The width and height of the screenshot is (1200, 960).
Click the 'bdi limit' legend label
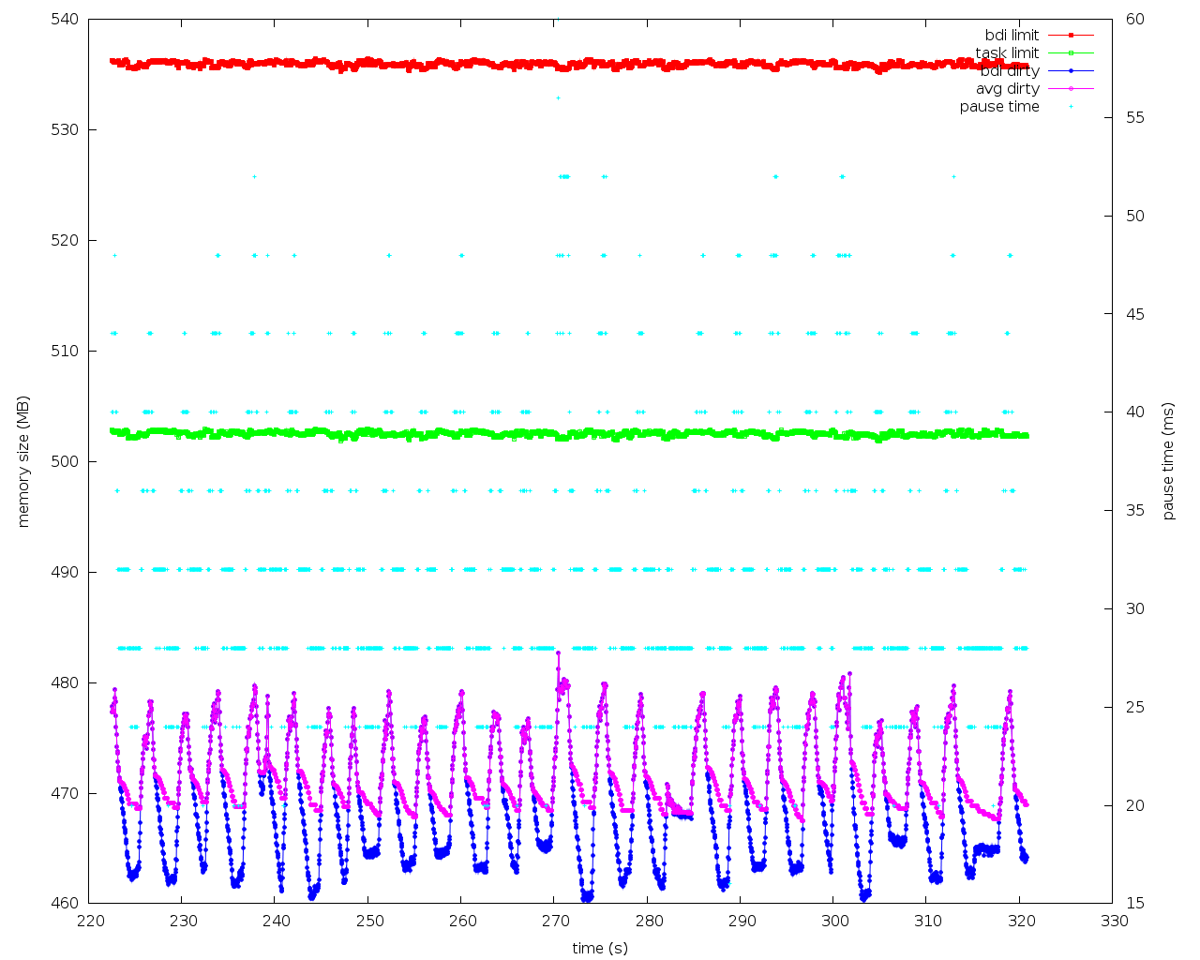1012,35
